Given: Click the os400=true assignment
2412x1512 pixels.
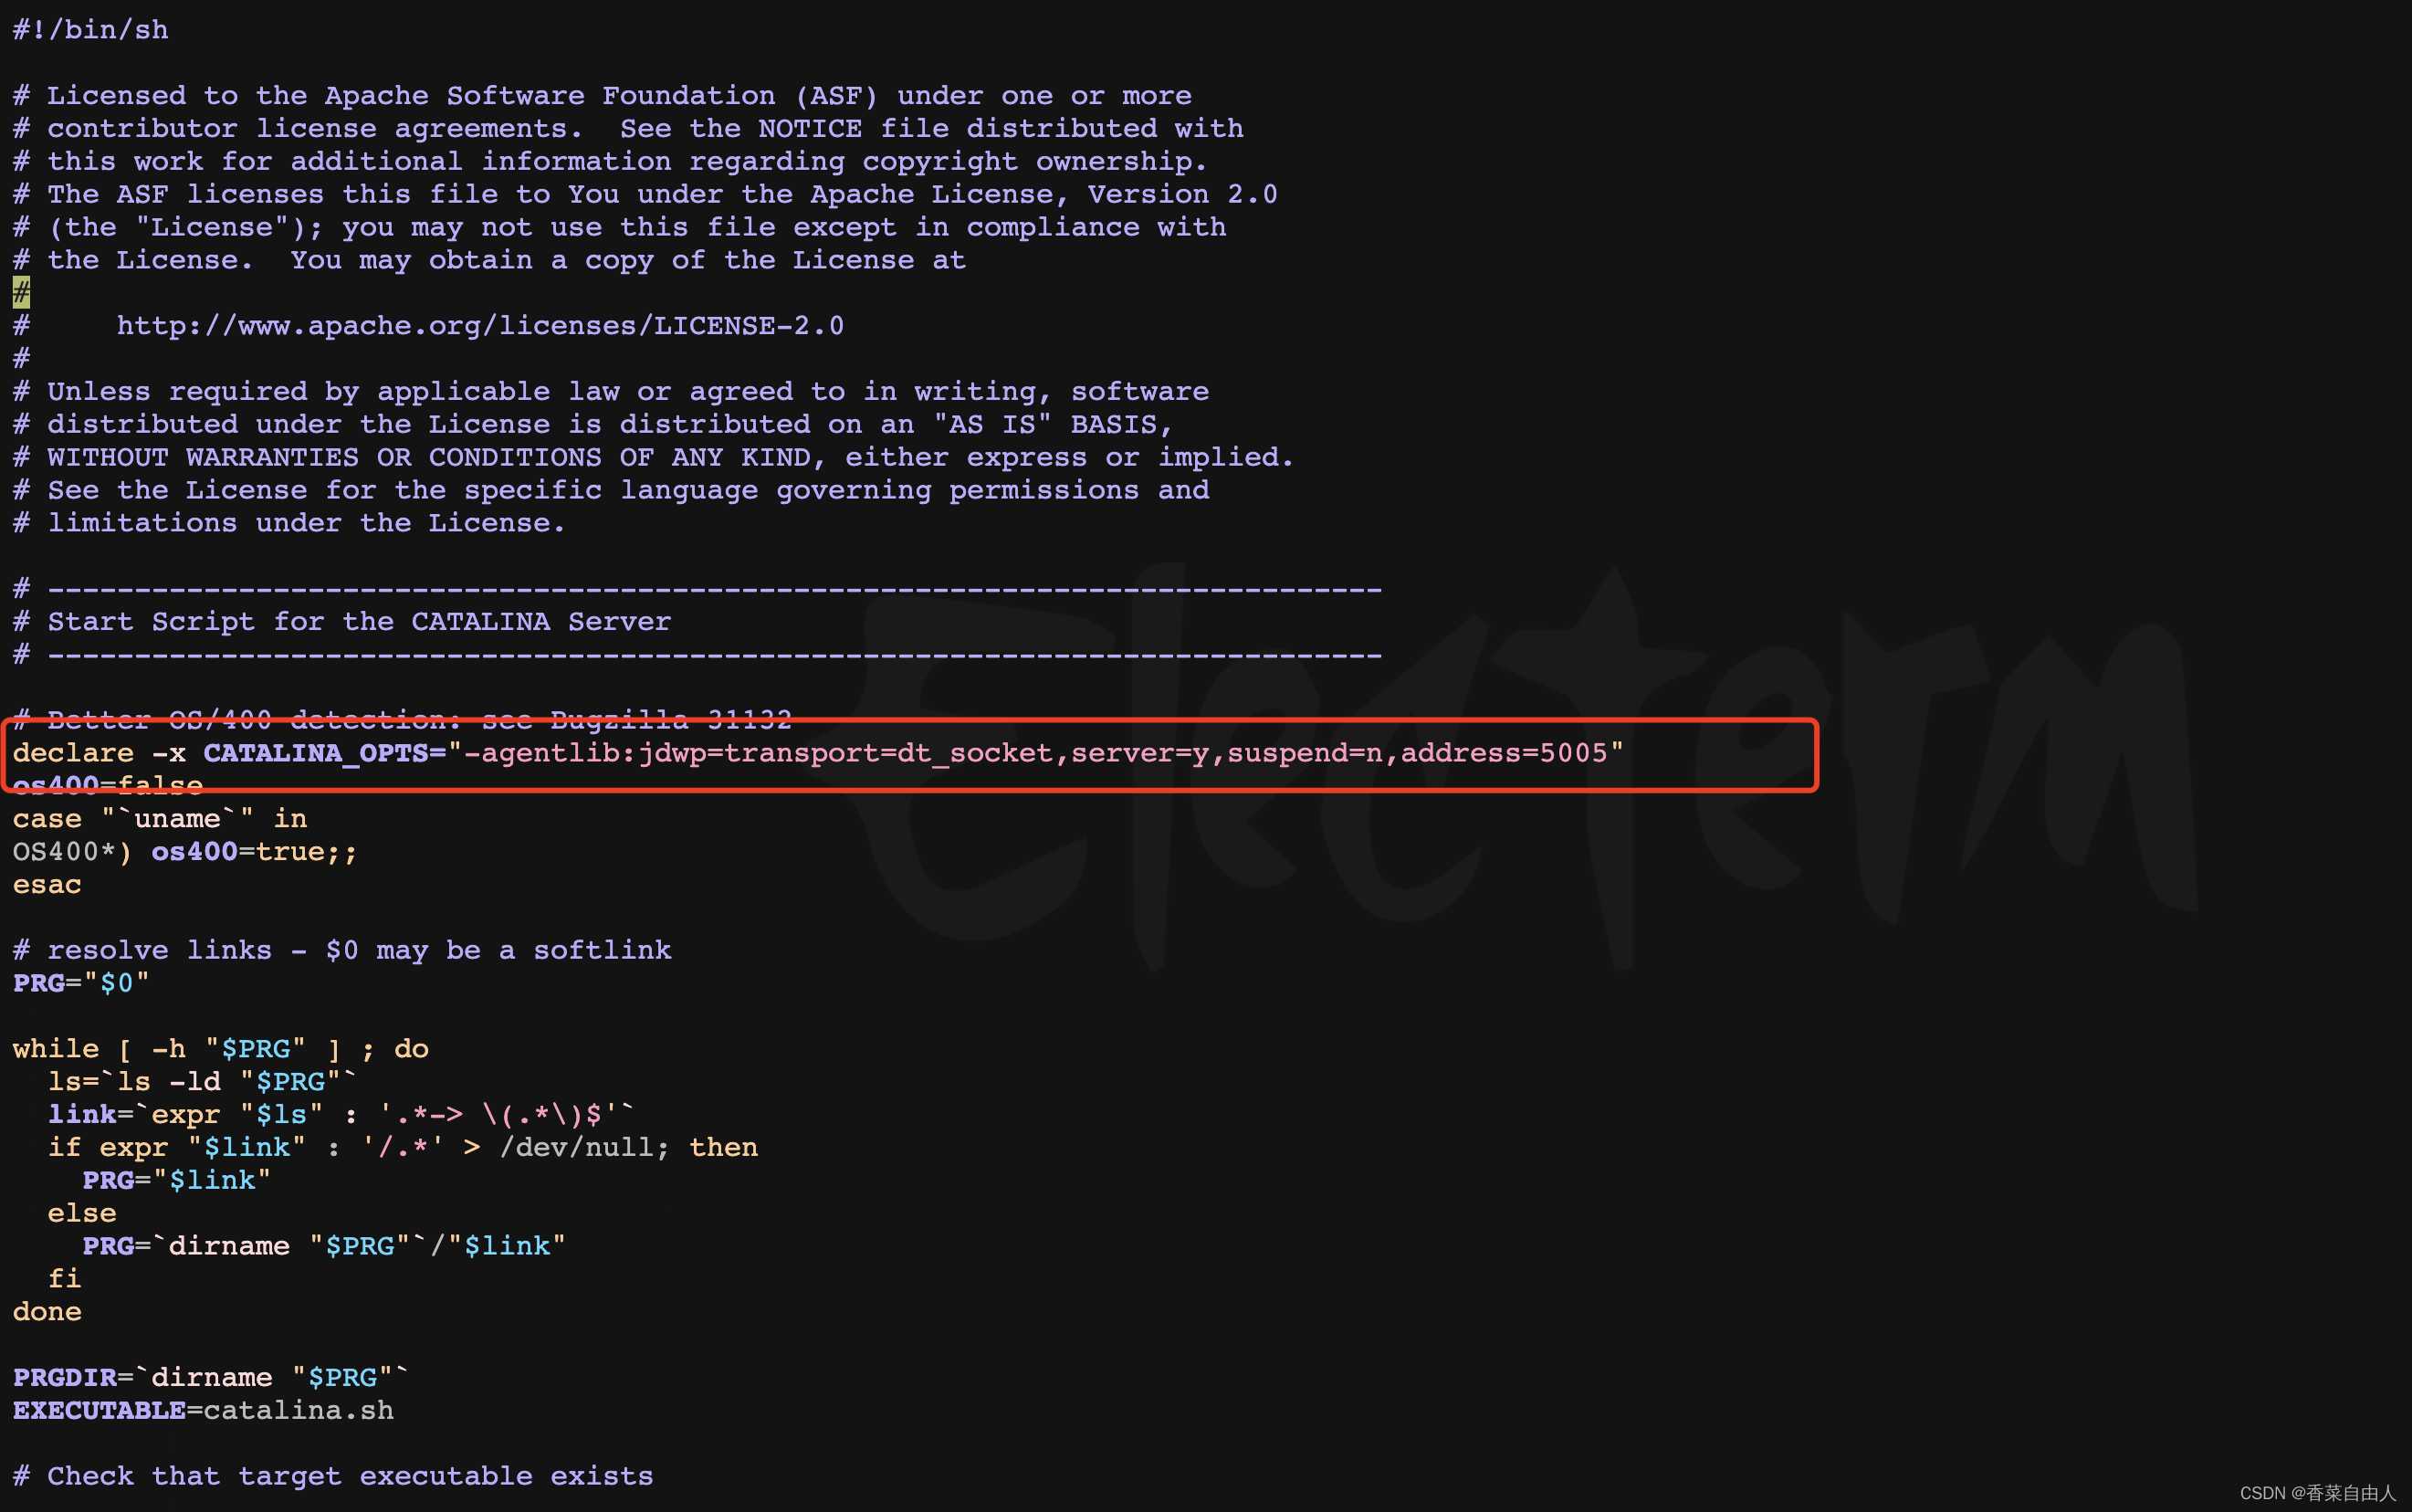Looking at the screenshot, I should click(x=238, y=852).
